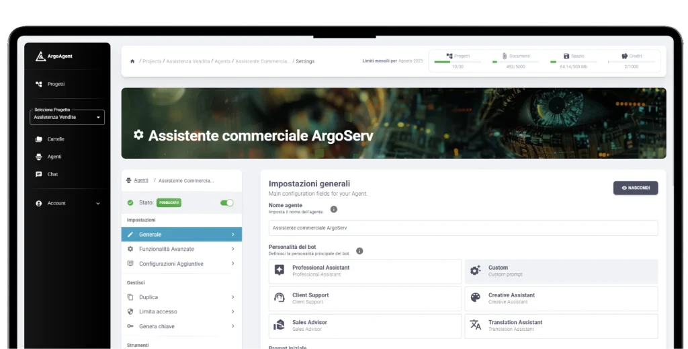The image size is (688, 349).
Task: Click the ArgoAgent logo icon
Action: (40, 56)
